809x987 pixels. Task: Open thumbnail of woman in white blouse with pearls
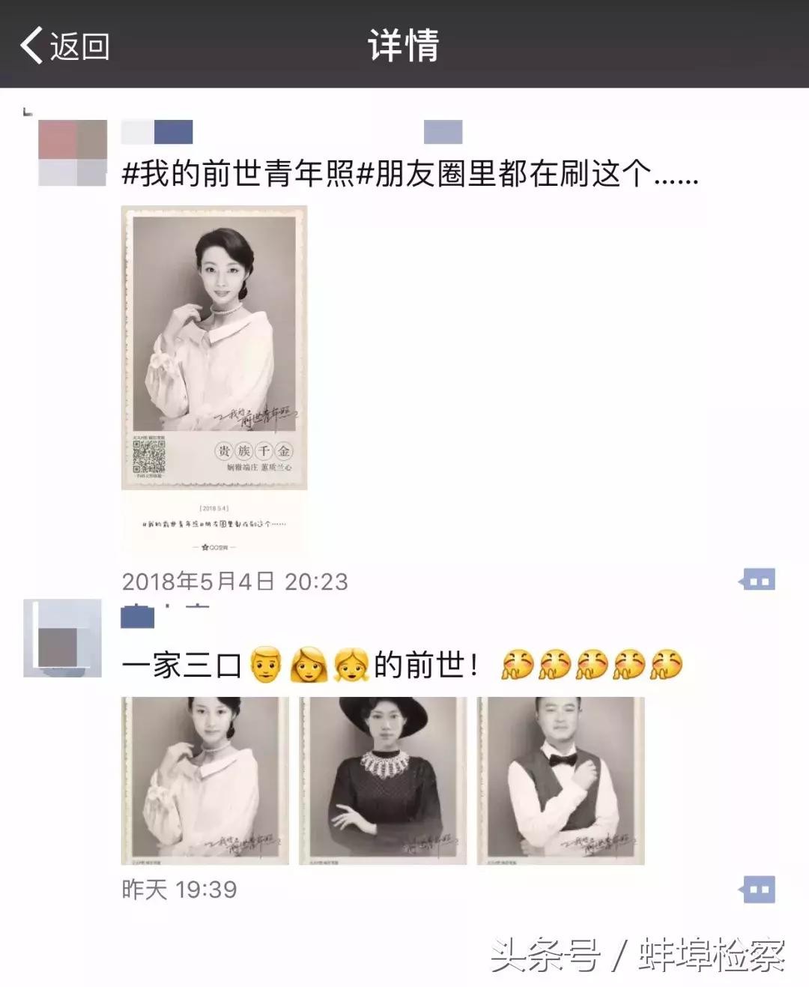point(205,781)
